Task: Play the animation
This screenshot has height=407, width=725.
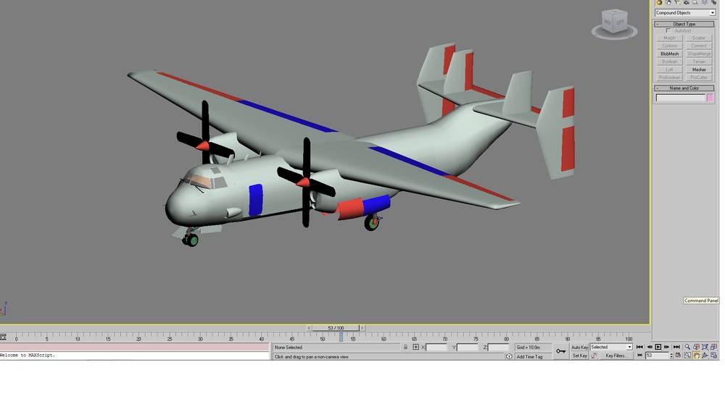Action: pyautogui.click(x=658, y=347)
